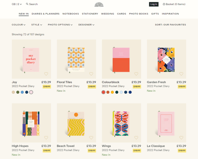
Task: Toggle heart on Floral Tiles diary
Action: pos(91,74)
